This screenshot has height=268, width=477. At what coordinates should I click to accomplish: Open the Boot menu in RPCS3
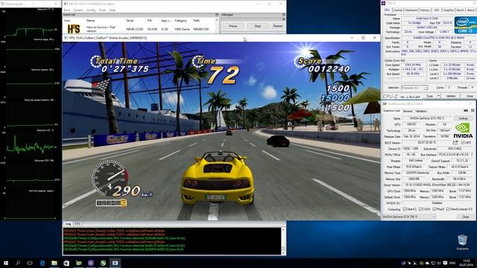tap(67, 10)
